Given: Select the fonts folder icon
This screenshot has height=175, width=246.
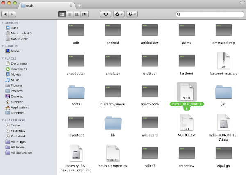Looking at the screenshot, I should point(76,92).
